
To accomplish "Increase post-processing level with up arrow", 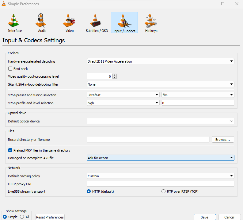I will (115, 75).
